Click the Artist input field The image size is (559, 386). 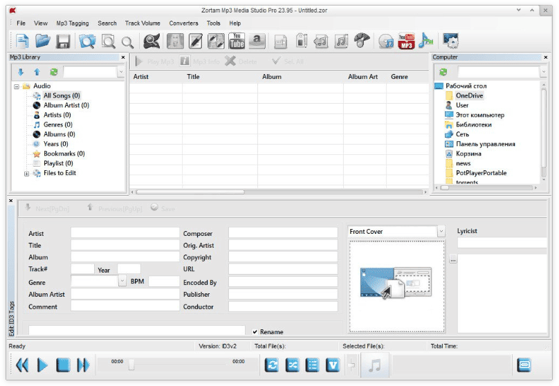click(x=125, y=232)
